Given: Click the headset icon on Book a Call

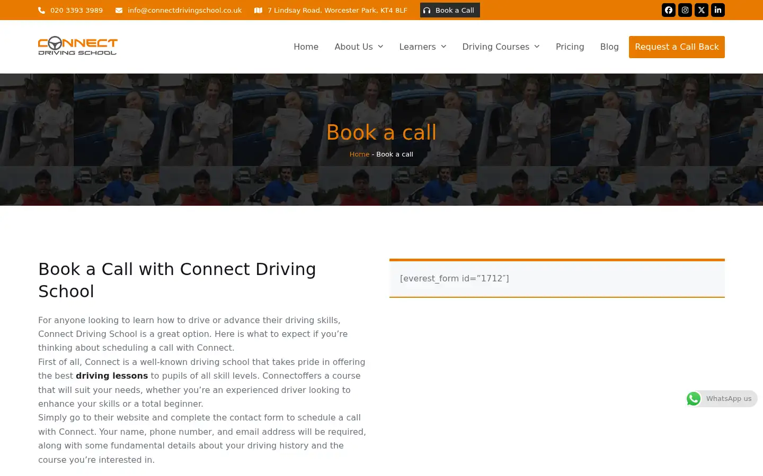Looking at the screenshot, I should (427, 10).
